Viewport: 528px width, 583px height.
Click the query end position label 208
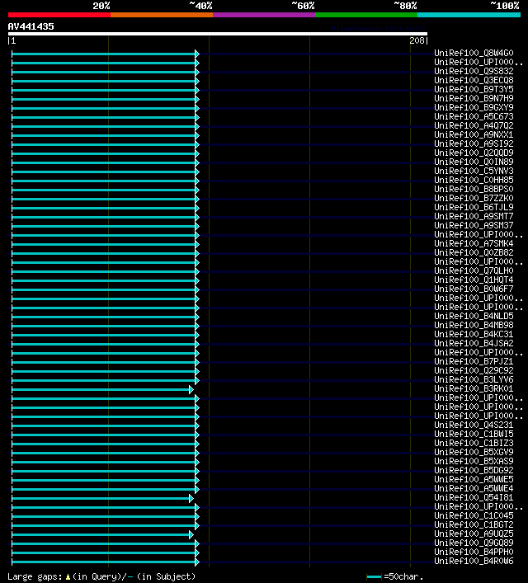coord(417,40)
